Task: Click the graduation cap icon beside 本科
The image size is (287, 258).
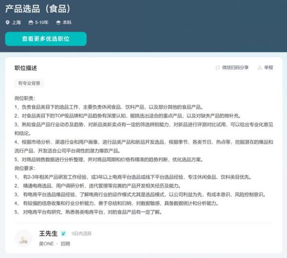Action: [x=58, y=22]
